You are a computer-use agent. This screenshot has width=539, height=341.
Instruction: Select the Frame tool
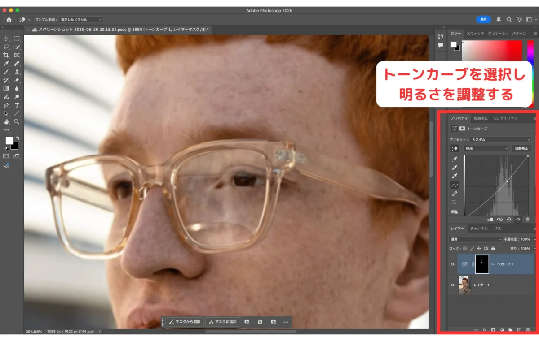pyautogui.click(x=17, y=55)
